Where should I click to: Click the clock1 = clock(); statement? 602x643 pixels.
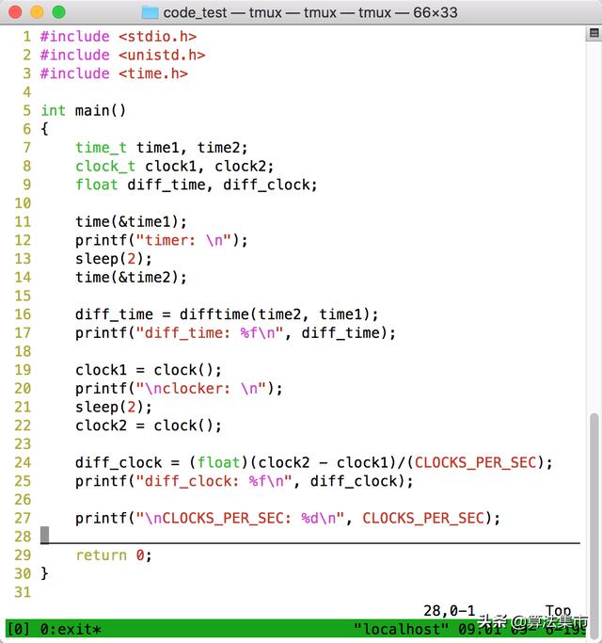149,370
